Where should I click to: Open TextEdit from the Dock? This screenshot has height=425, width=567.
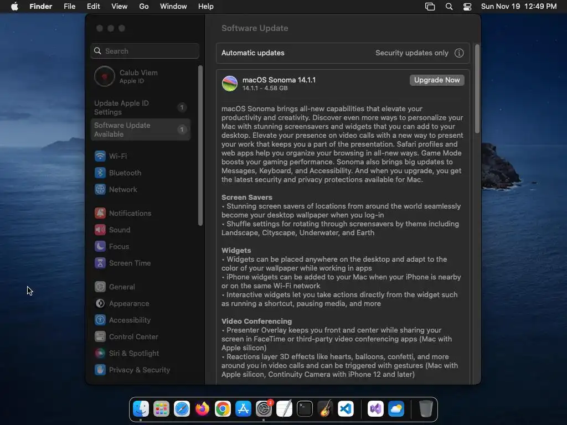tap(284, 409)
